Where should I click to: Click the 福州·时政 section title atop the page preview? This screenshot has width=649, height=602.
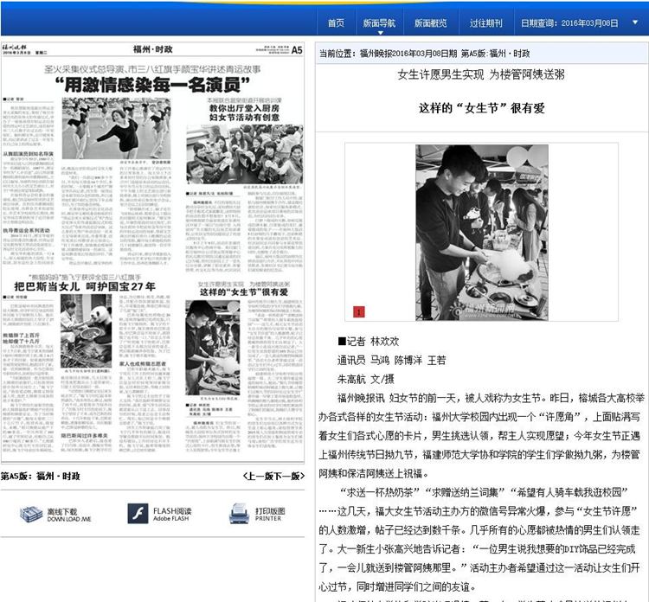pos(152,49)
